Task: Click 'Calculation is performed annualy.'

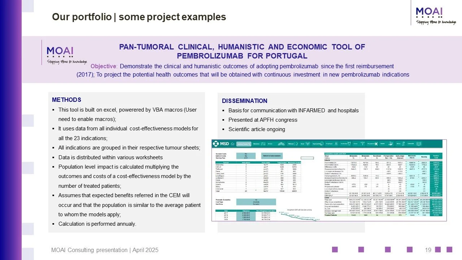Action: click(97, 224)
